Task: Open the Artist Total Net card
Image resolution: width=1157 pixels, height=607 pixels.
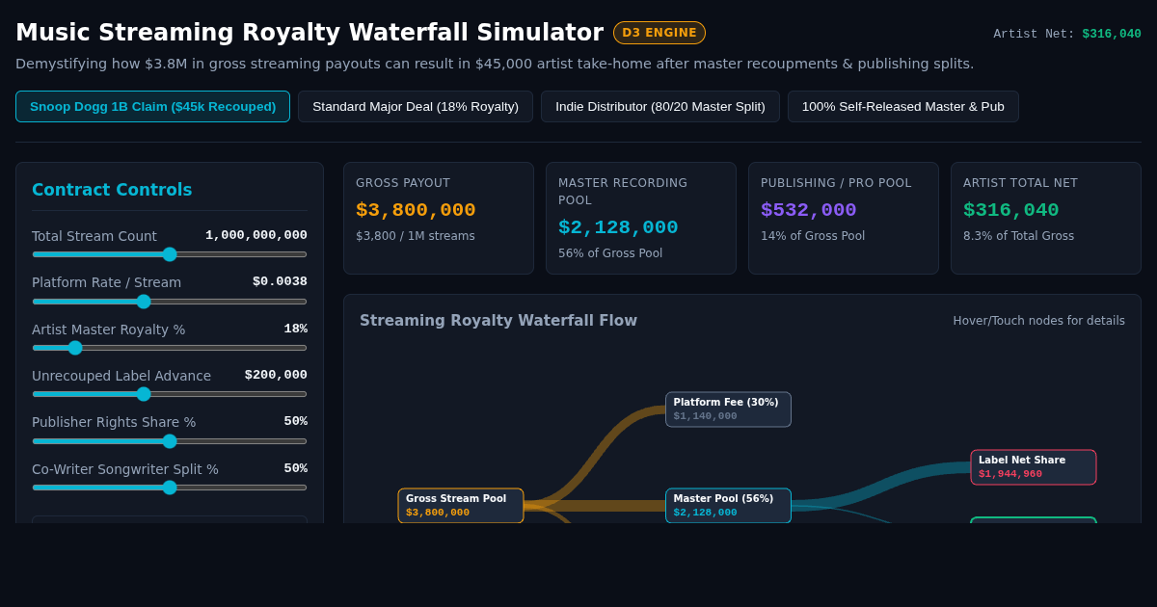Action: (1046, 218)
